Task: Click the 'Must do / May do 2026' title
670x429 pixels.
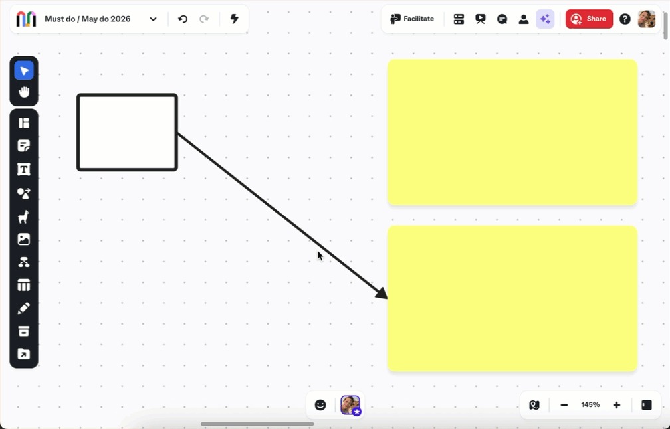Action: pyautogui.click(x=88, y=19)
